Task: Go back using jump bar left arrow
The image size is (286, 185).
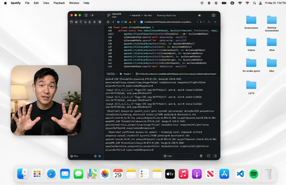Action: click(x=113, y=22)
